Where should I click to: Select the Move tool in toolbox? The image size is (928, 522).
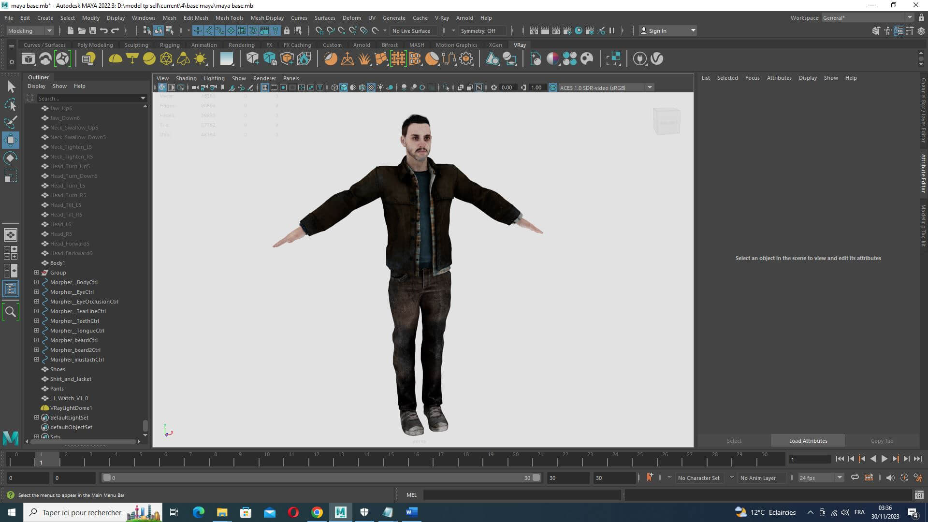coord(11,140)
